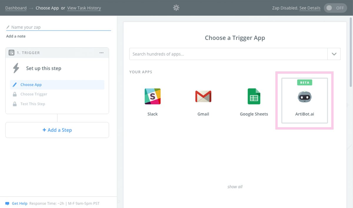The width and height of the screenshot is (353, 208).
Task: Go to the Dashboard link
Action: tap(16, 8)
